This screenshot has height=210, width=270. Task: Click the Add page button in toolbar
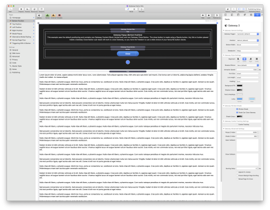(10, 9)
